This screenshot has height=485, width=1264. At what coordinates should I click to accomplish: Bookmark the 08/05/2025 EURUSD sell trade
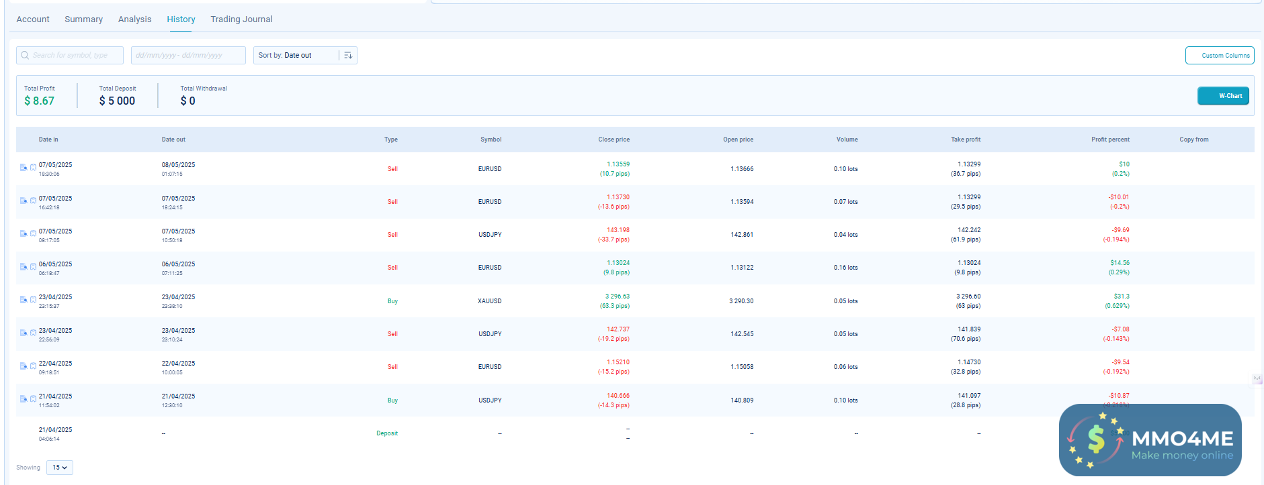tap(33, 168)
